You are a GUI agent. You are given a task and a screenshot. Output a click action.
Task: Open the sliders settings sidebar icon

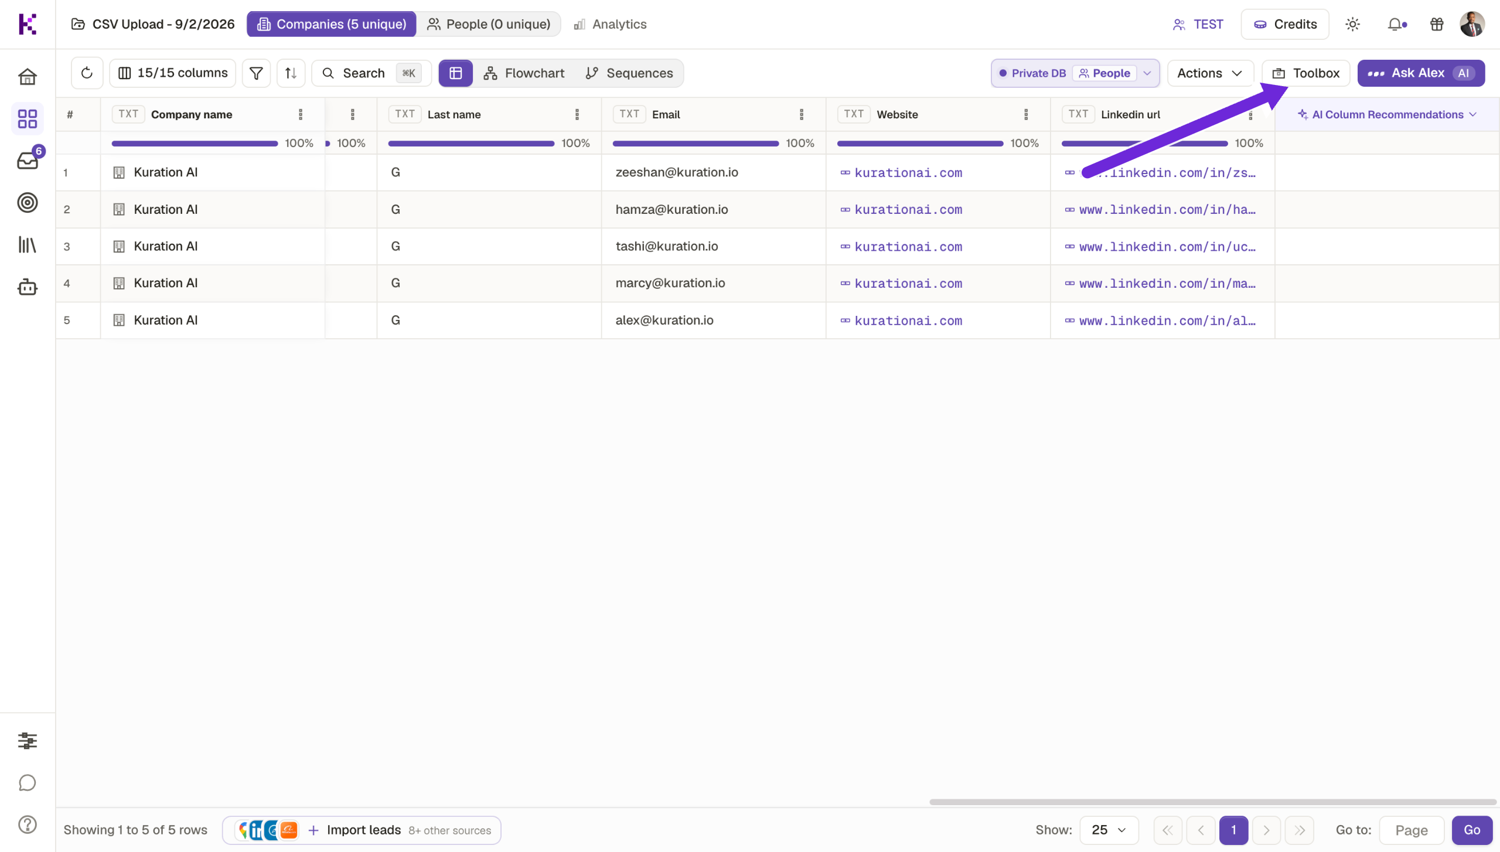tap(28, 741)
